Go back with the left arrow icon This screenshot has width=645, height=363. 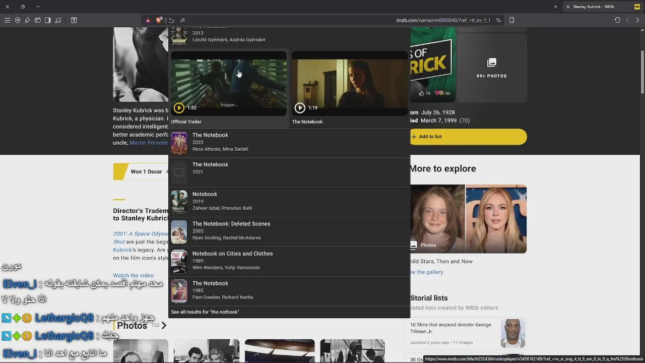point(627,20)
